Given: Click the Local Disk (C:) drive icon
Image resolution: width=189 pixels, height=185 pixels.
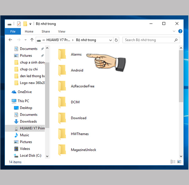Looking at the screenshot, I should click(x=16, y=156).
